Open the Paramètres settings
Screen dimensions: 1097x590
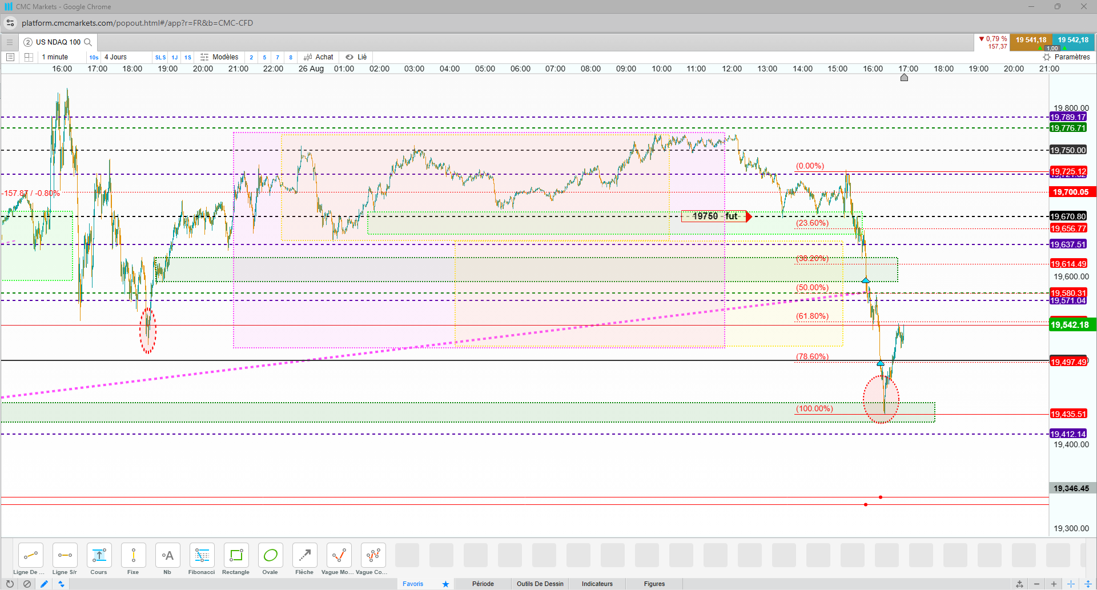pyautogui.click(x=1066, y=57)
